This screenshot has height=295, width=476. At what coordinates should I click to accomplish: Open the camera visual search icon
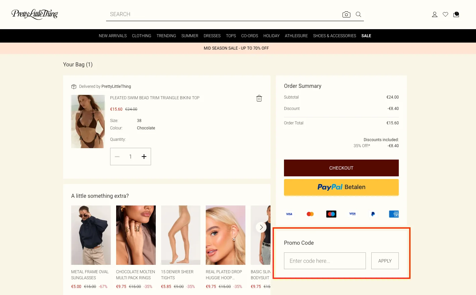346,14
